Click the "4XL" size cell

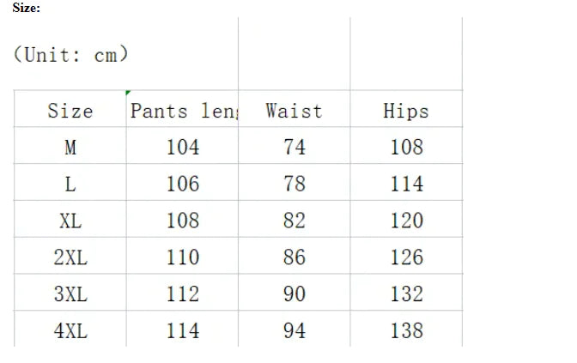[70, 331]
